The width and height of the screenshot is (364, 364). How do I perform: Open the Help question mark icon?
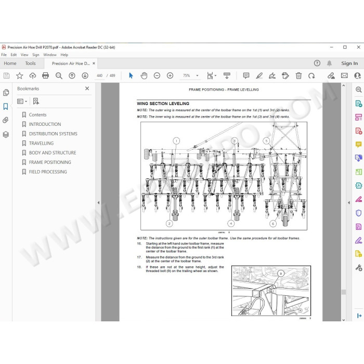[317, 63]
